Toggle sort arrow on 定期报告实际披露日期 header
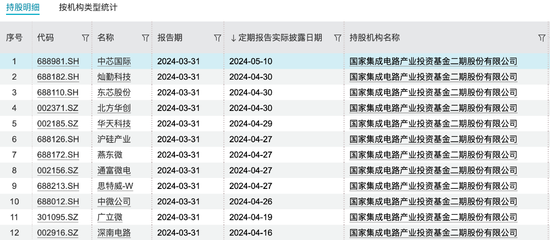Image resolution: width=550 pixels, height=240 pixels. point(233,38)
